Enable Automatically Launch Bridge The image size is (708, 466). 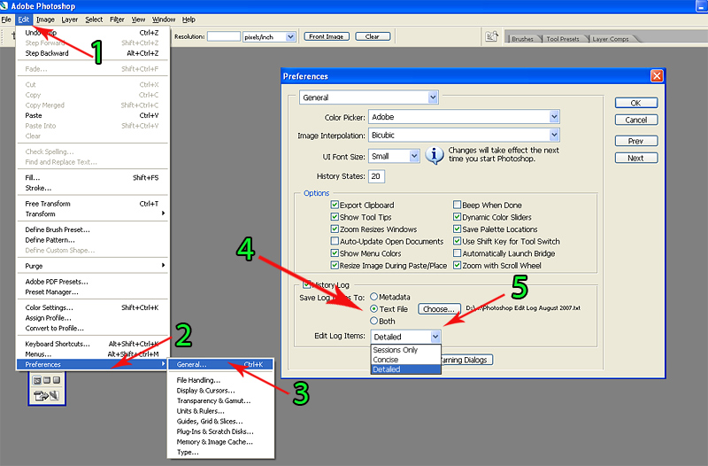click(x=457, y=253)
